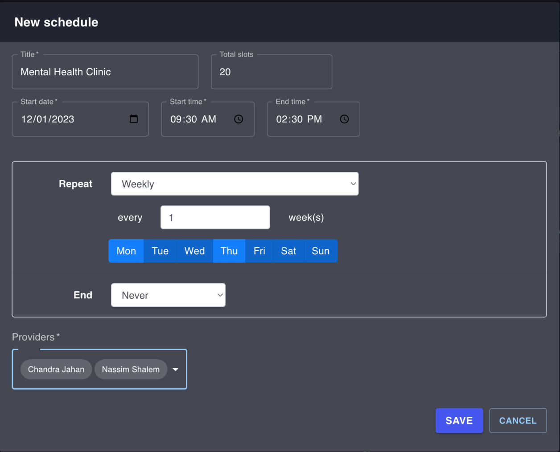Open the Start date calendar picker
Viewport: 560px width, 452px height.
click(x=133, y=119)
